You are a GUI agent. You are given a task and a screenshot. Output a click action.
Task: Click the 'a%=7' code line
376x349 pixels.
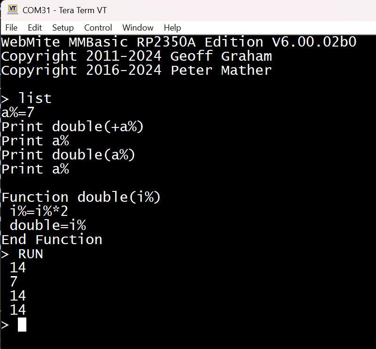click(18, 113)
